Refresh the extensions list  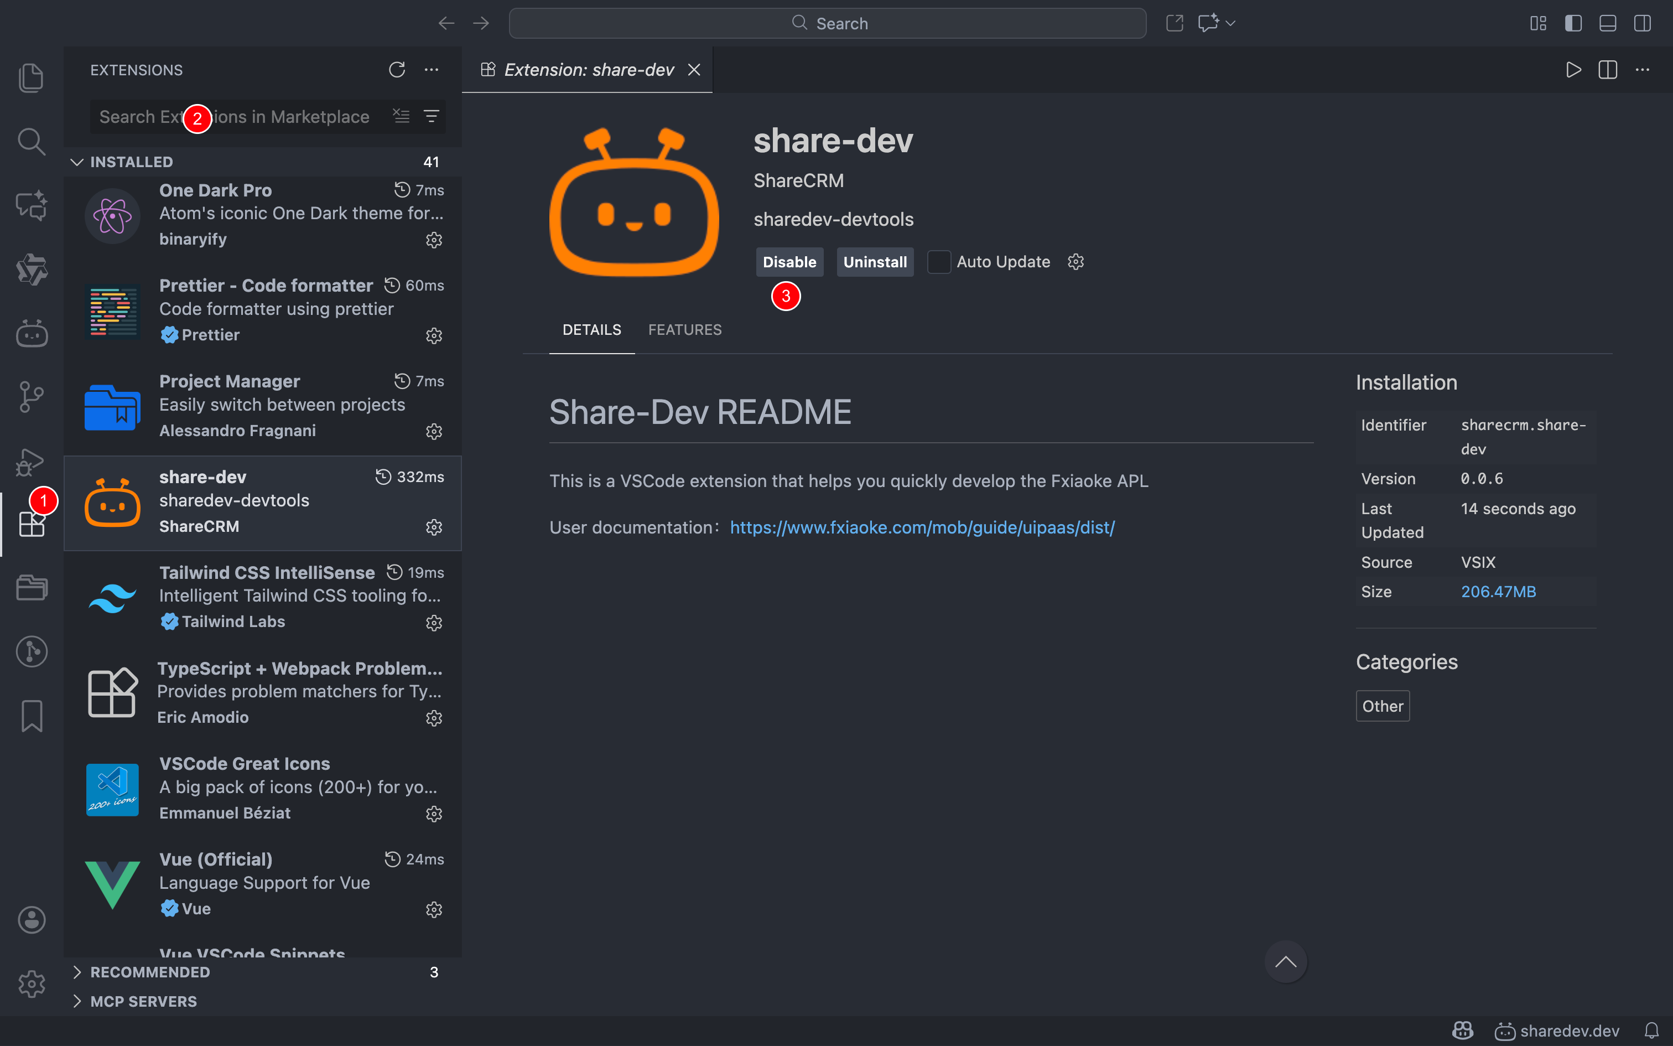(x=397, y=70)
